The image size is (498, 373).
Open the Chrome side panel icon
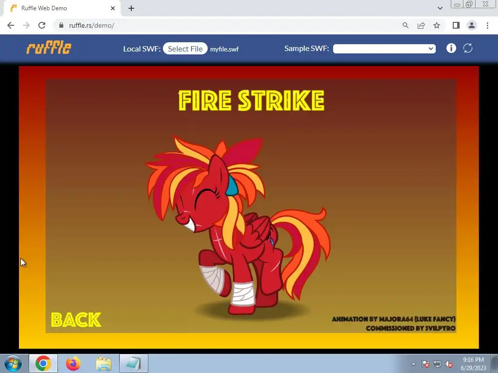456,25
